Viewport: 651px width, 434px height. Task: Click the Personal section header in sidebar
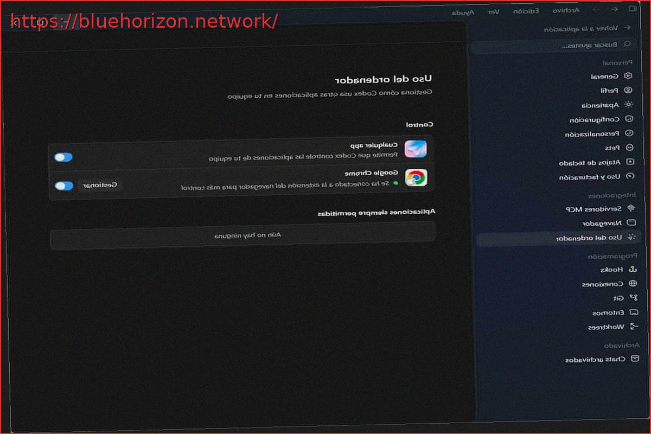(x=618, y=62)
